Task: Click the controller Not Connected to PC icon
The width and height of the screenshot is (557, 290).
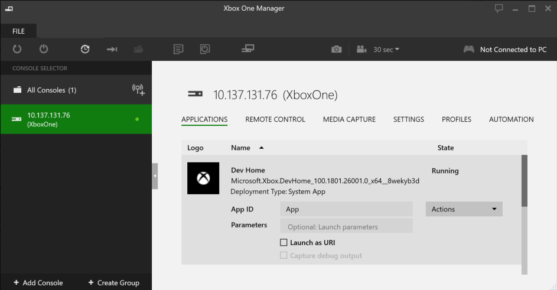Action: coord(469,50)
